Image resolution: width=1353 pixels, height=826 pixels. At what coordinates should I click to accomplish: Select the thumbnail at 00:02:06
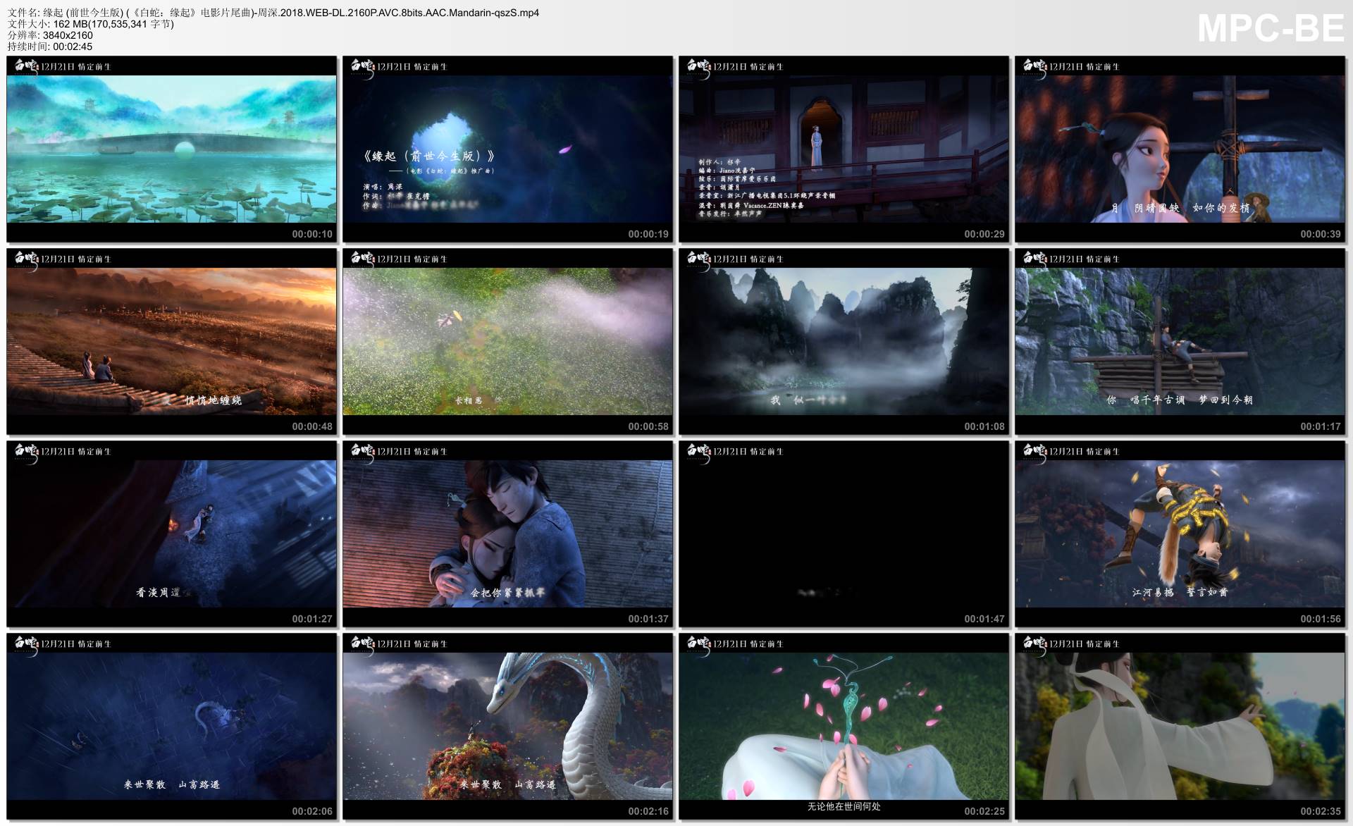tap(171, 726)
